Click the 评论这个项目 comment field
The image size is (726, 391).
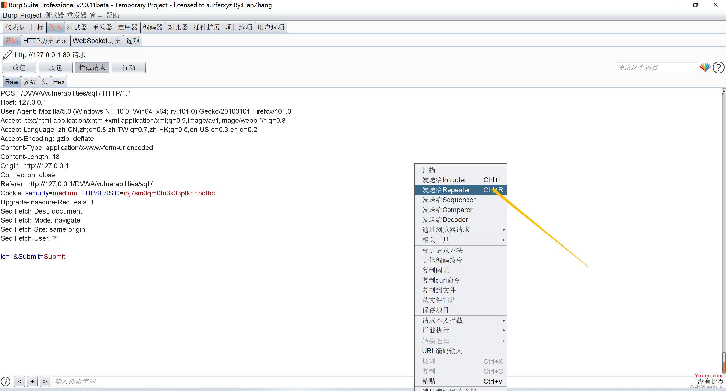pyautogui.click(x=656, y=67)
